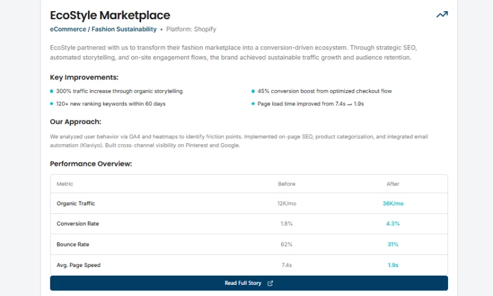Image resolution: width=493 pixels, height=296 pixels.
Task: Click the 31% after value
Action: point(393,244)
